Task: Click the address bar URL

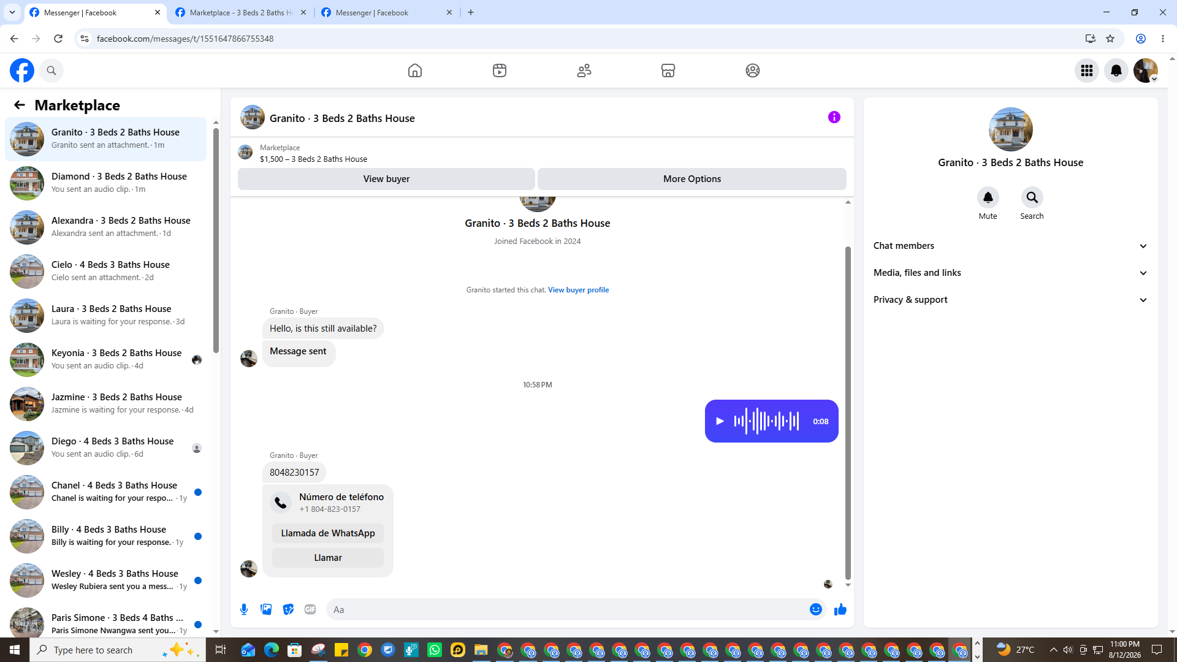Action: [185, 39]
